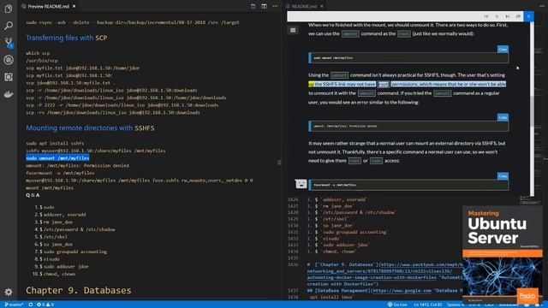The width and height of the screenshot is (548, 308).
Task: Click the 'Transferring files with SCP' heading
Action: click(67, 38)
